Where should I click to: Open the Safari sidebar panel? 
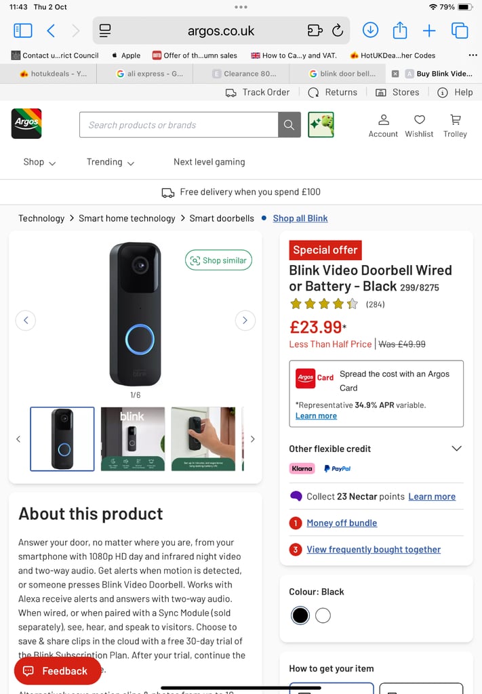(22, 30)
